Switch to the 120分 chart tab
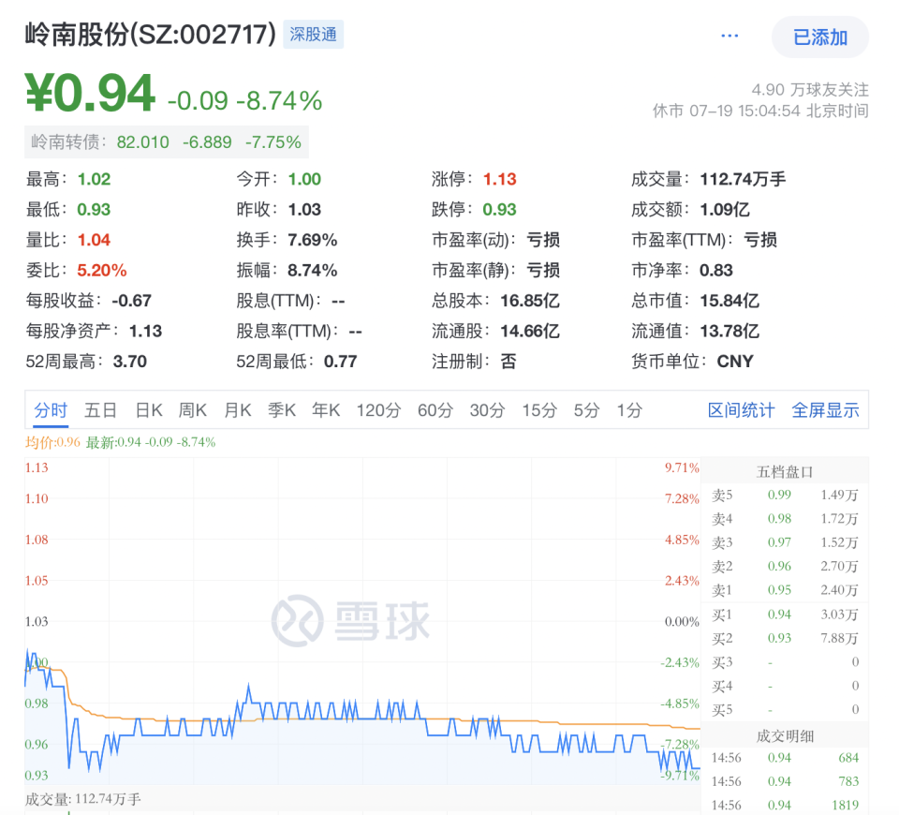The width and height of the screenshot is (899, 815). click(379, 410)
